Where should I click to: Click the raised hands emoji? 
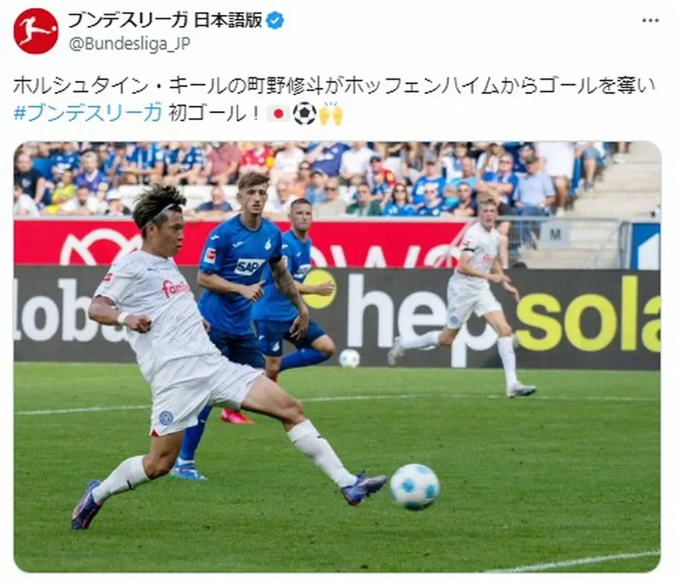click(331, 114)
